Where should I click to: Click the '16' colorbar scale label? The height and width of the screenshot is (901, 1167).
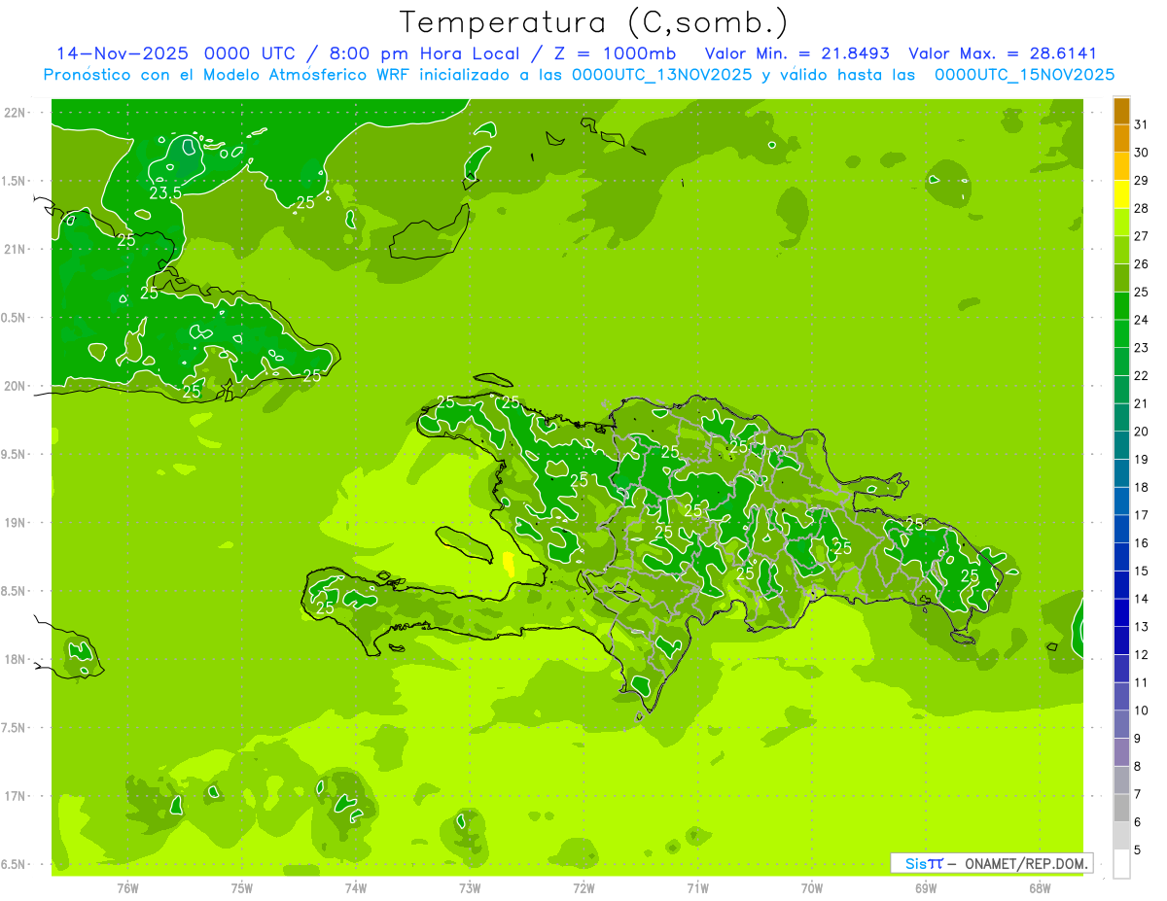click(1142, 543)
